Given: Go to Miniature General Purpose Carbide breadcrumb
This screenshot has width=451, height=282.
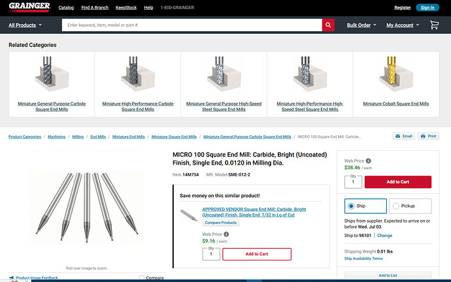Looking at the screenshot, I should 247,136.
